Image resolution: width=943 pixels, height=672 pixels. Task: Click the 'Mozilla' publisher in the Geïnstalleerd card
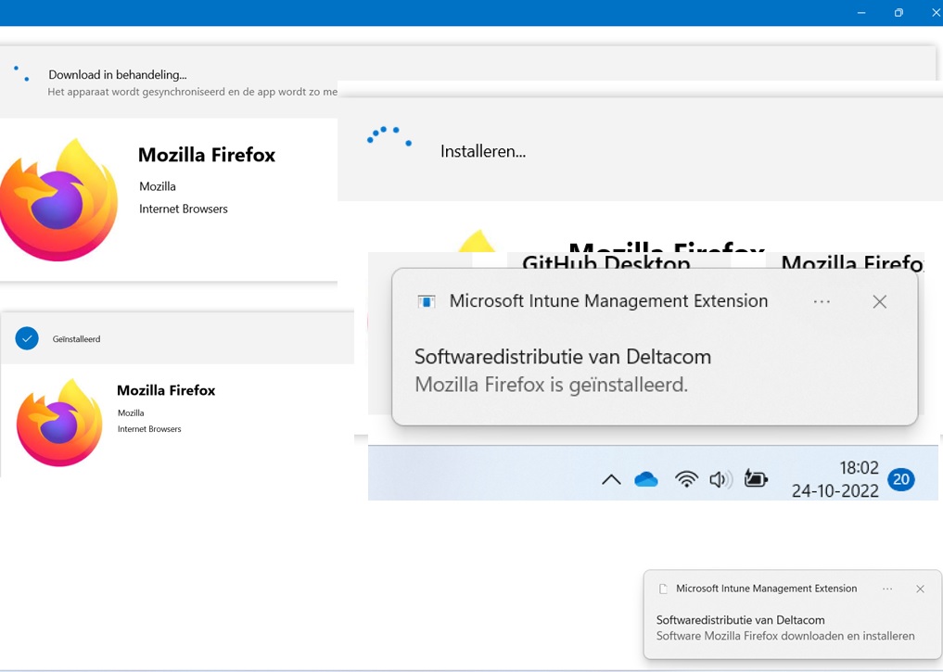tap(131, 413)
